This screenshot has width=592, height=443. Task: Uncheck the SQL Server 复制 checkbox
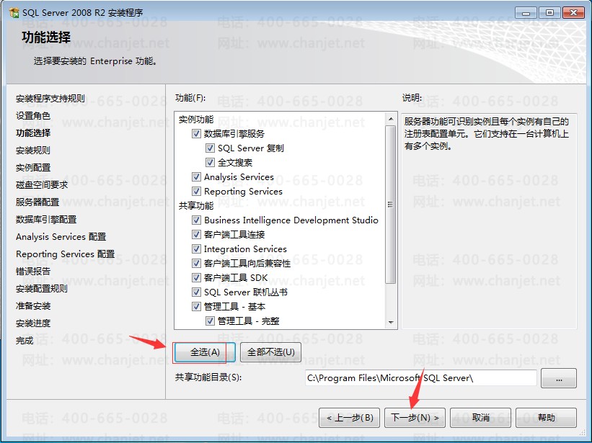coord(210,148)
